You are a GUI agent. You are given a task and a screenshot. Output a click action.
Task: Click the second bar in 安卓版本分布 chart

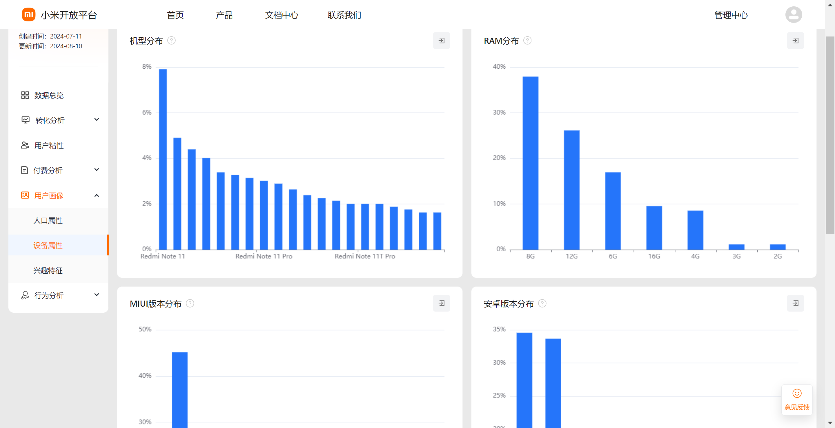click(553, 383)
